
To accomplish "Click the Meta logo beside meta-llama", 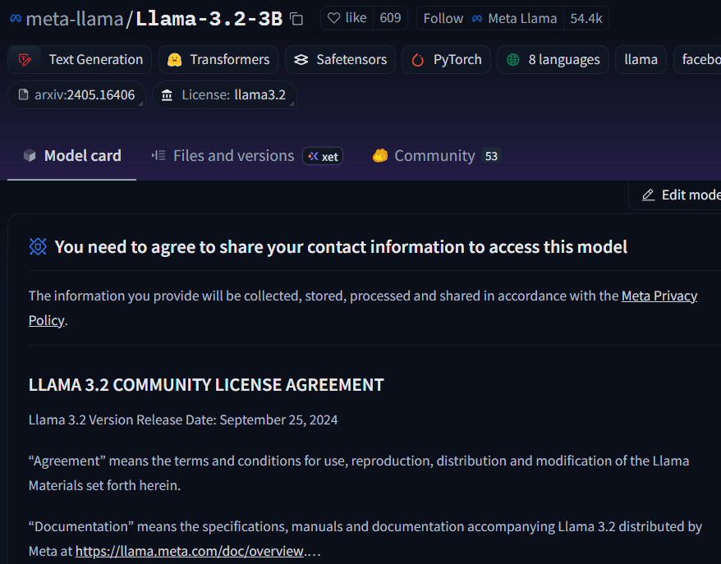I will click(x=16, y=18).
